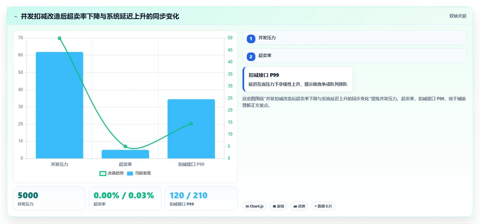This screenshot has height=224, width=480.
Task: Click the 扣减接口 P99 blue bar
Action: (x=191, y=129)
